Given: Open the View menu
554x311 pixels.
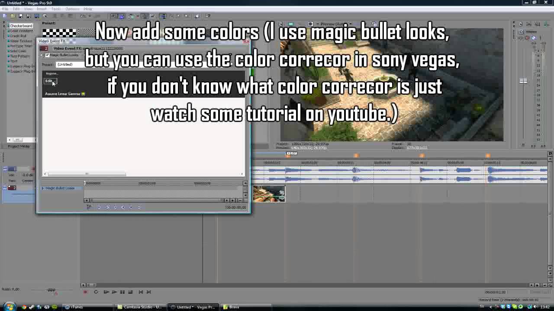Looking at the screenshot, I should point(28,9).
